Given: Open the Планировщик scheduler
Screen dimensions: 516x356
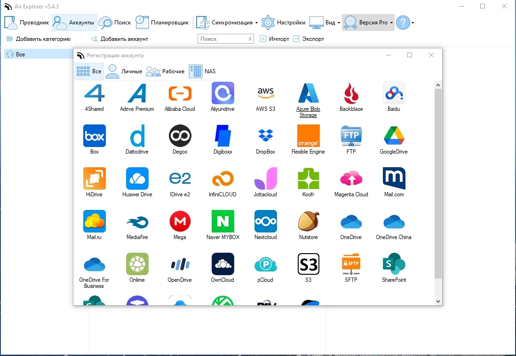Looking at the screenshot, I should pos(162,23).
